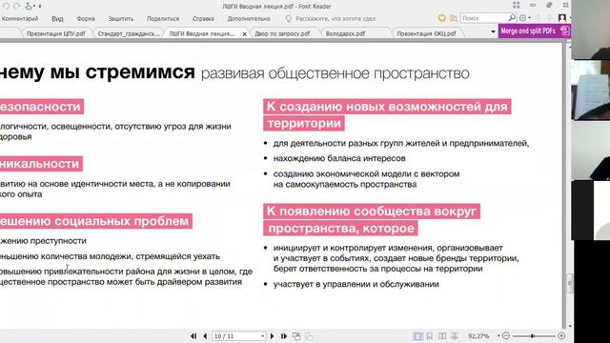The height and width of the screenshot is (343, 610).
Task: Open the Комментарий menu
Action: pyautogui.click(x=20, y=18)
